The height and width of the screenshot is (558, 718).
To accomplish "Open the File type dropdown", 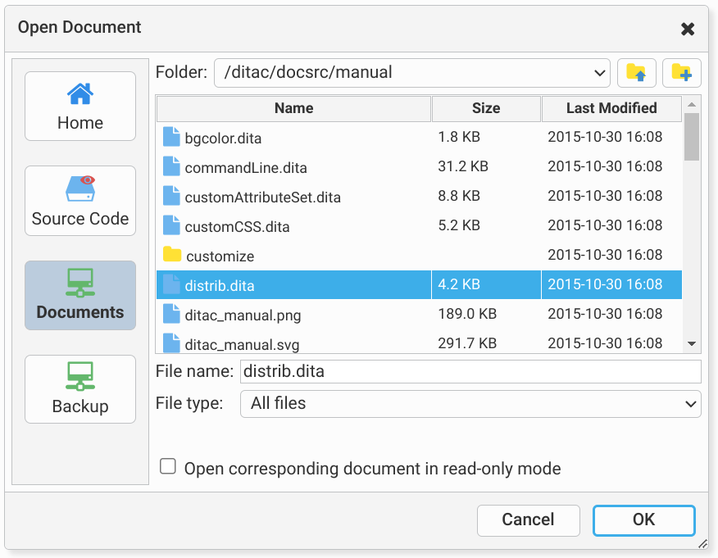I will click(x=470, y=404).
